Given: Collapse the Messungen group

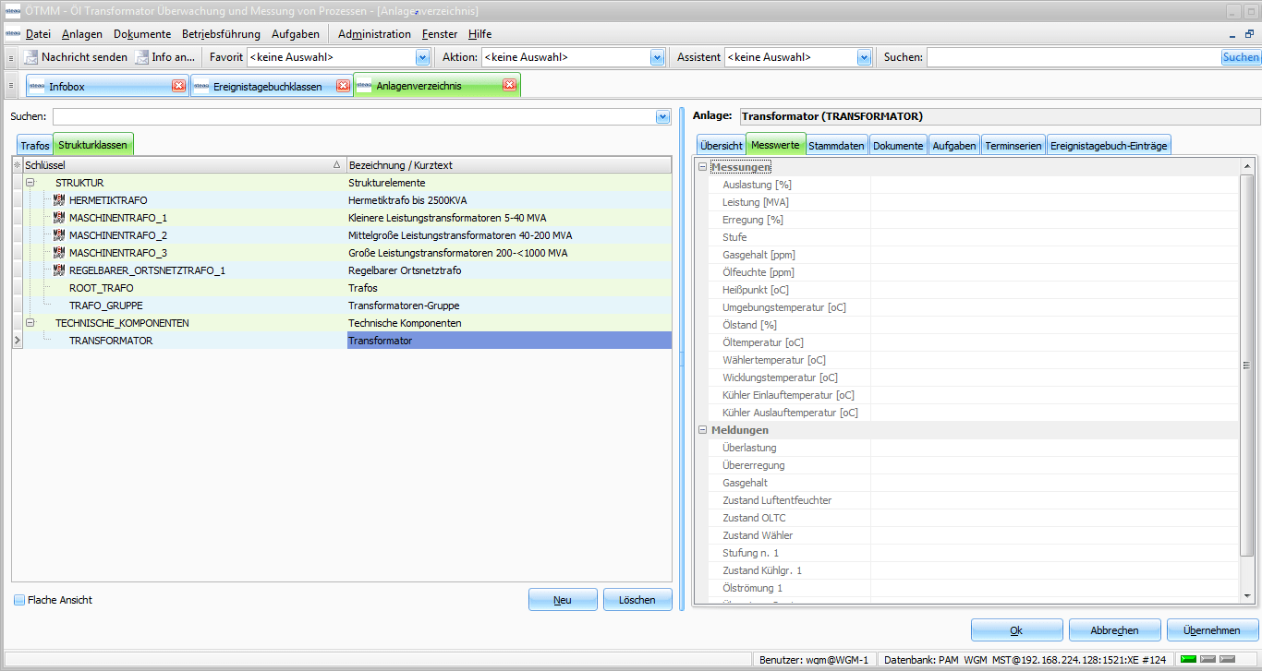Looking at the screenshot, I should 702,167.
